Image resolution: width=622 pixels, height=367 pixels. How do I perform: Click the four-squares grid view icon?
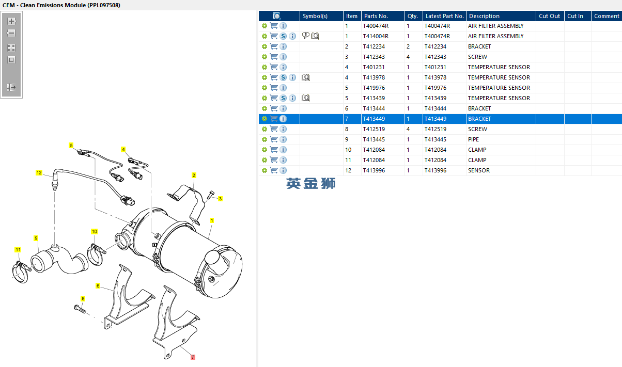point(11,47)
